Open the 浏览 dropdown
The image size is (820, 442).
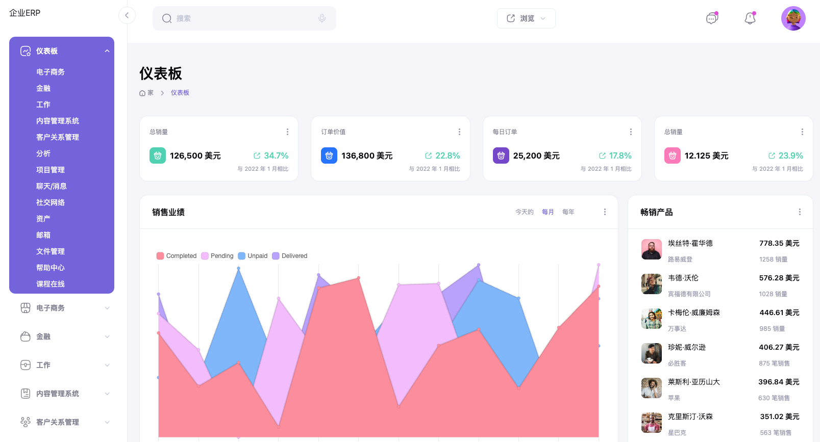pos(526,18)
